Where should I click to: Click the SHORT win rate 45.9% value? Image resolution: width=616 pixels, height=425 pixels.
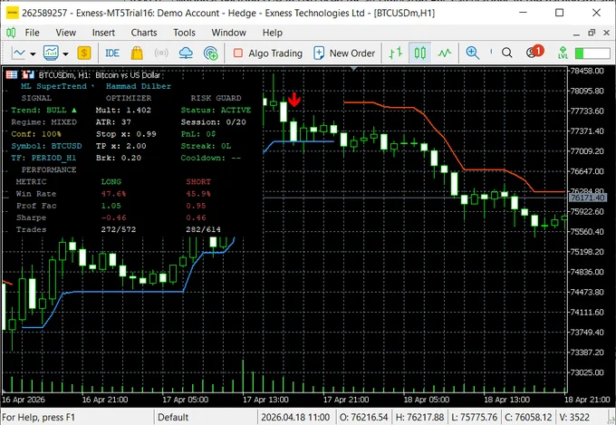click(x=198, y=194)
